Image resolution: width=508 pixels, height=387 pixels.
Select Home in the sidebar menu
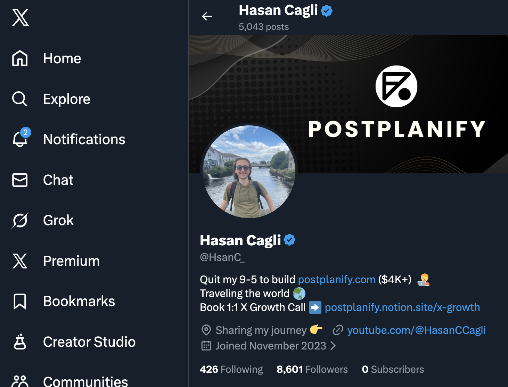click(x=62, y=58)
